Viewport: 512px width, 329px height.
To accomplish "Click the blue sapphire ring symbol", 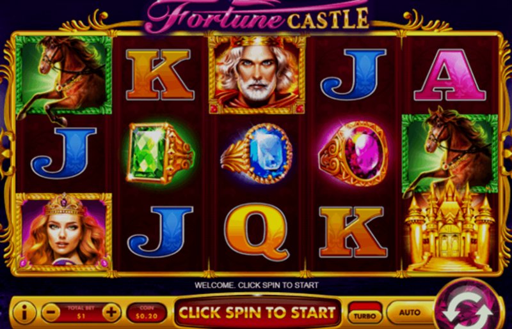I will click(257, 153).
